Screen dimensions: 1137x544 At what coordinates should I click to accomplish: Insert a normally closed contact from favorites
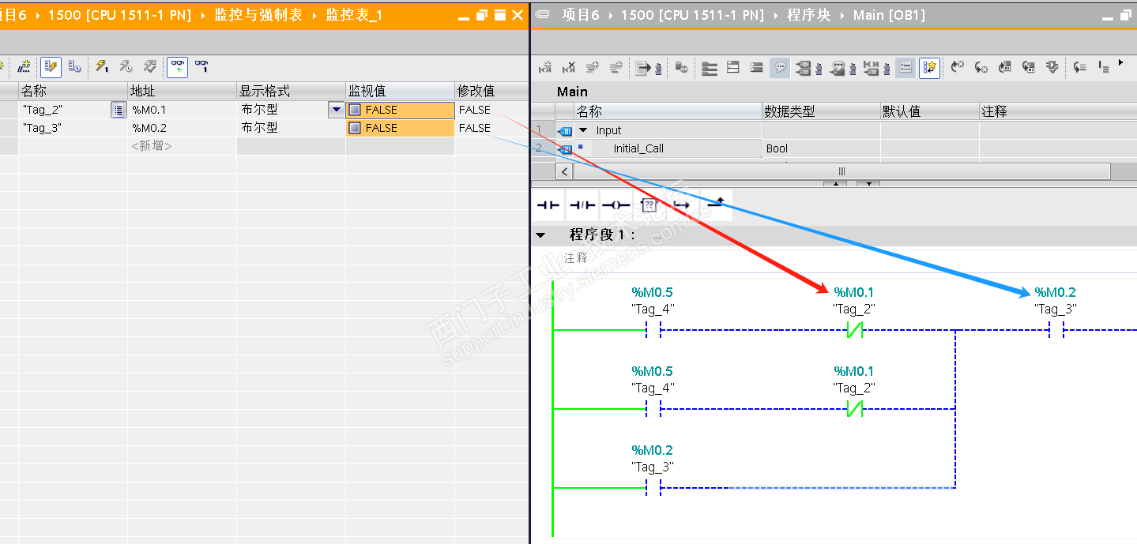(x=582, y=204)
